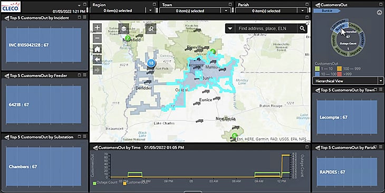
Task: Select the green 6 cluster near New Iberia
Action: 235,136
